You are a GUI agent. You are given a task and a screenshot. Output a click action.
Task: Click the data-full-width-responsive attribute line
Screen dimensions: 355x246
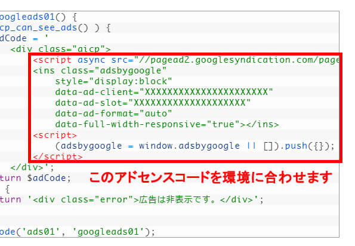pos(167,124)
